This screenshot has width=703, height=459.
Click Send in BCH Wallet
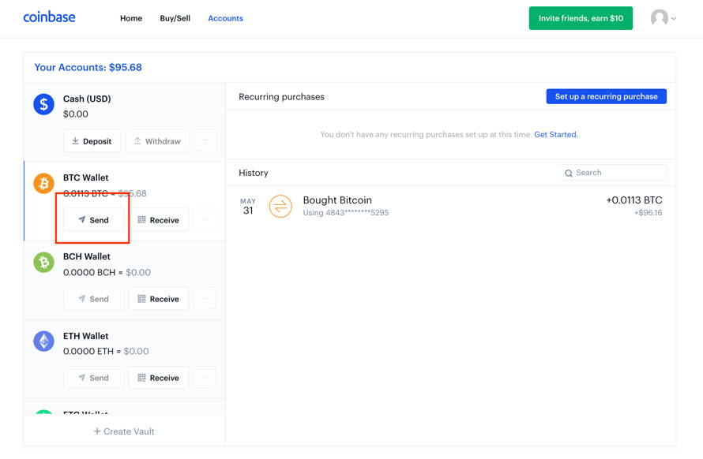click(x=93, y=299)
